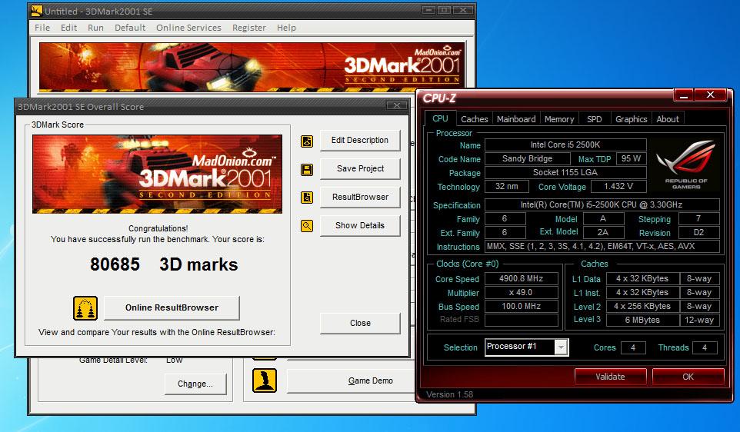Click the Edit Description floppy icon
This screenshot has height=432, width=740.
coord(307,141)
